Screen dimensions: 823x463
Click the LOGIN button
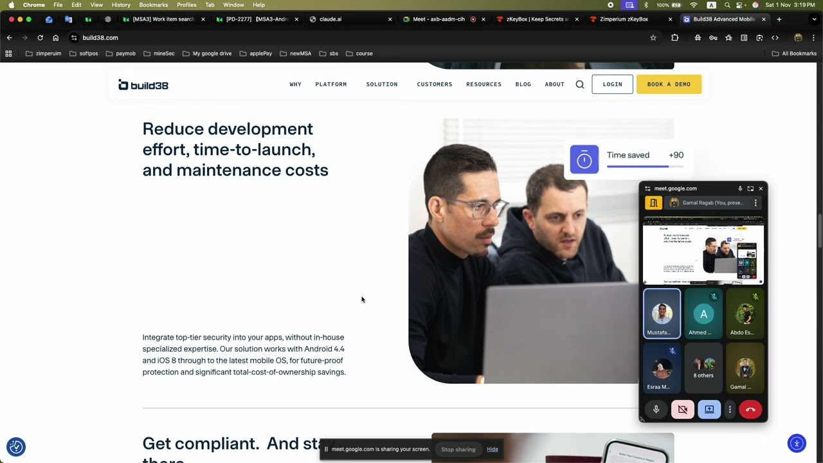click(612, 84)
